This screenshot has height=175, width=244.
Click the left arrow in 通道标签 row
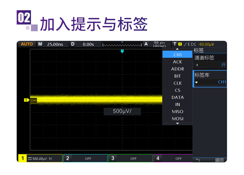coord(197,65)
